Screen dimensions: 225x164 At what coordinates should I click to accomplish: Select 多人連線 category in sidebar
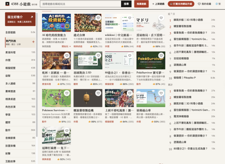[x=20, y=83]
